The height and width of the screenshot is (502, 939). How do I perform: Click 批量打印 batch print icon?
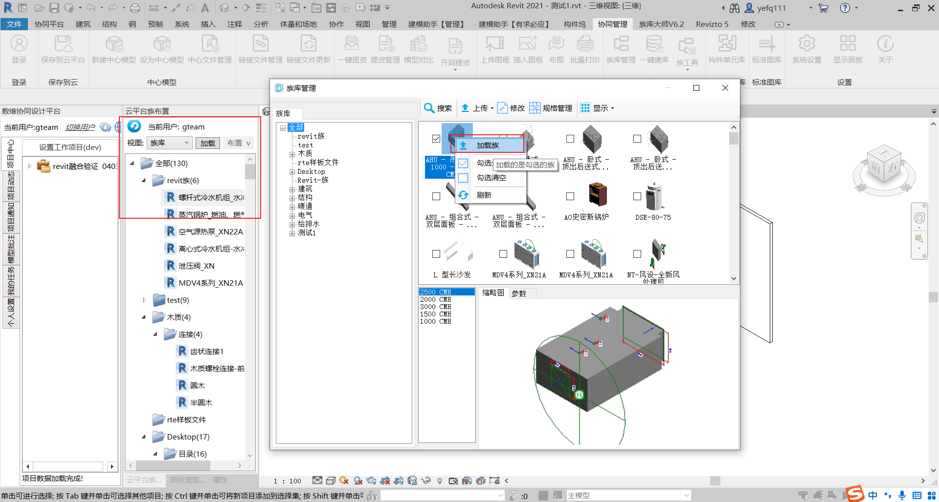[585, 44]
